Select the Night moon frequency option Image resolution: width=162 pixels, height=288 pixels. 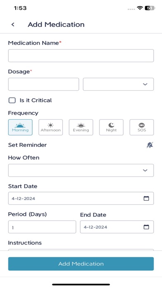pyautogui.click(x=111, y=127)
